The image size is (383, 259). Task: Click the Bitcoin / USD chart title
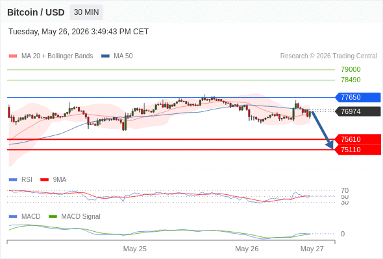(x=36, y=12)
